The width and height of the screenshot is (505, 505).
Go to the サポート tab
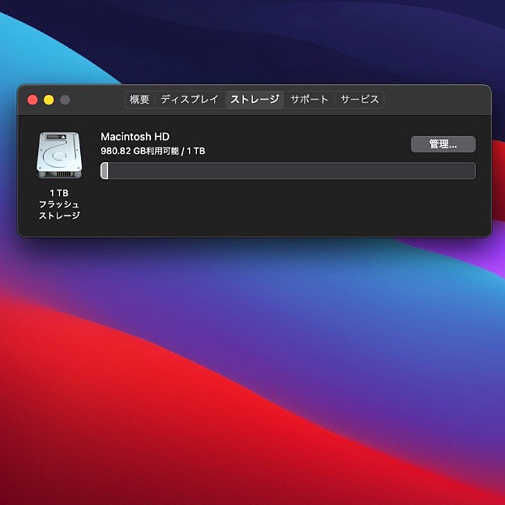[x=309, y=100]
